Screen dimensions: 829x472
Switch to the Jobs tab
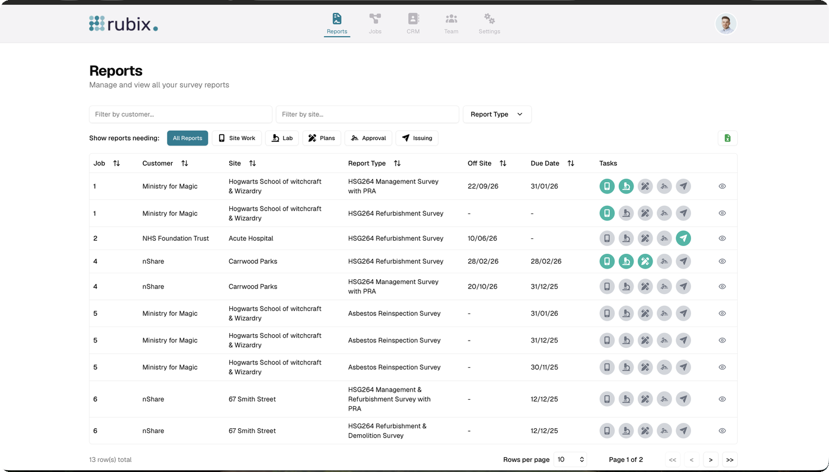point(375,24)
